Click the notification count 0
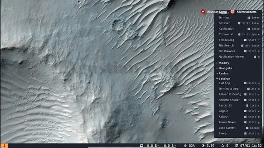This screenshot has height=148, width=264. (227, 146)
